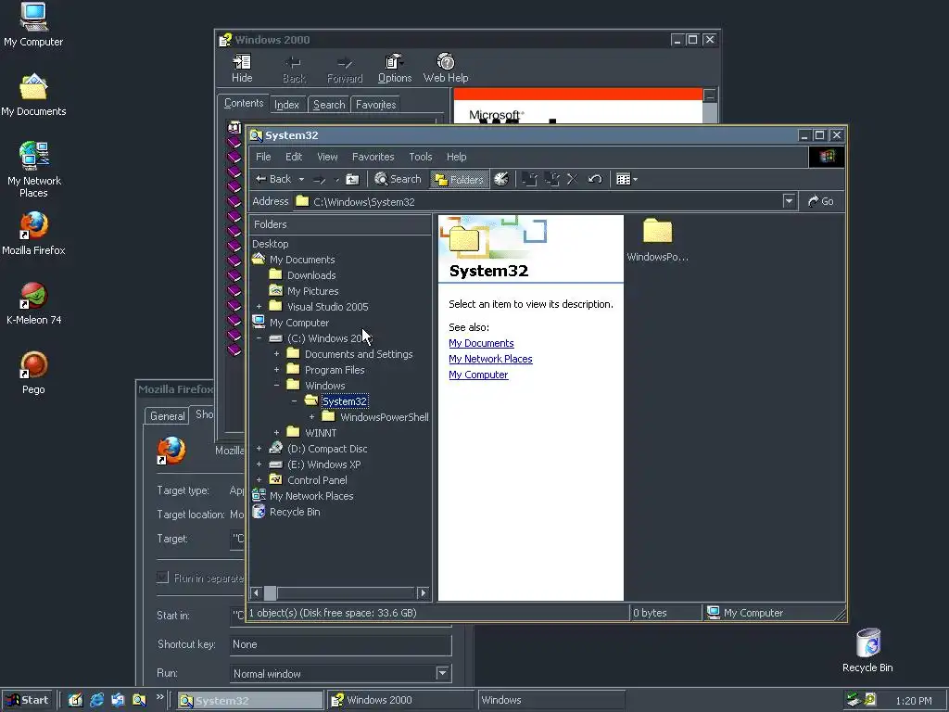Screen dimensions: 949x712
Task: Expand the Program Files folder
Action: tap(276, 370)
